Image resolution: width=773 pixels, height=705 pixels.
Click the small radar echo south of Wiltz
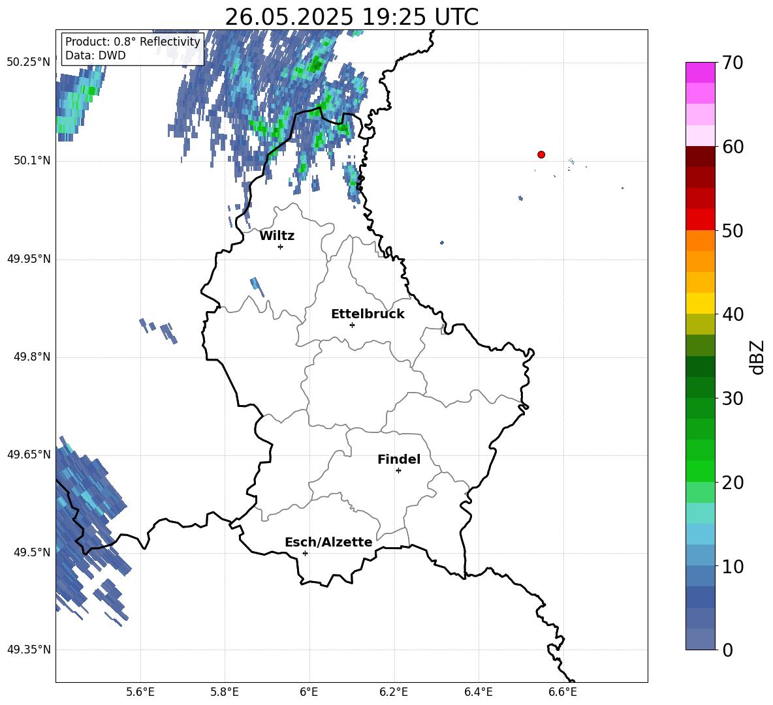coord(257,287)
